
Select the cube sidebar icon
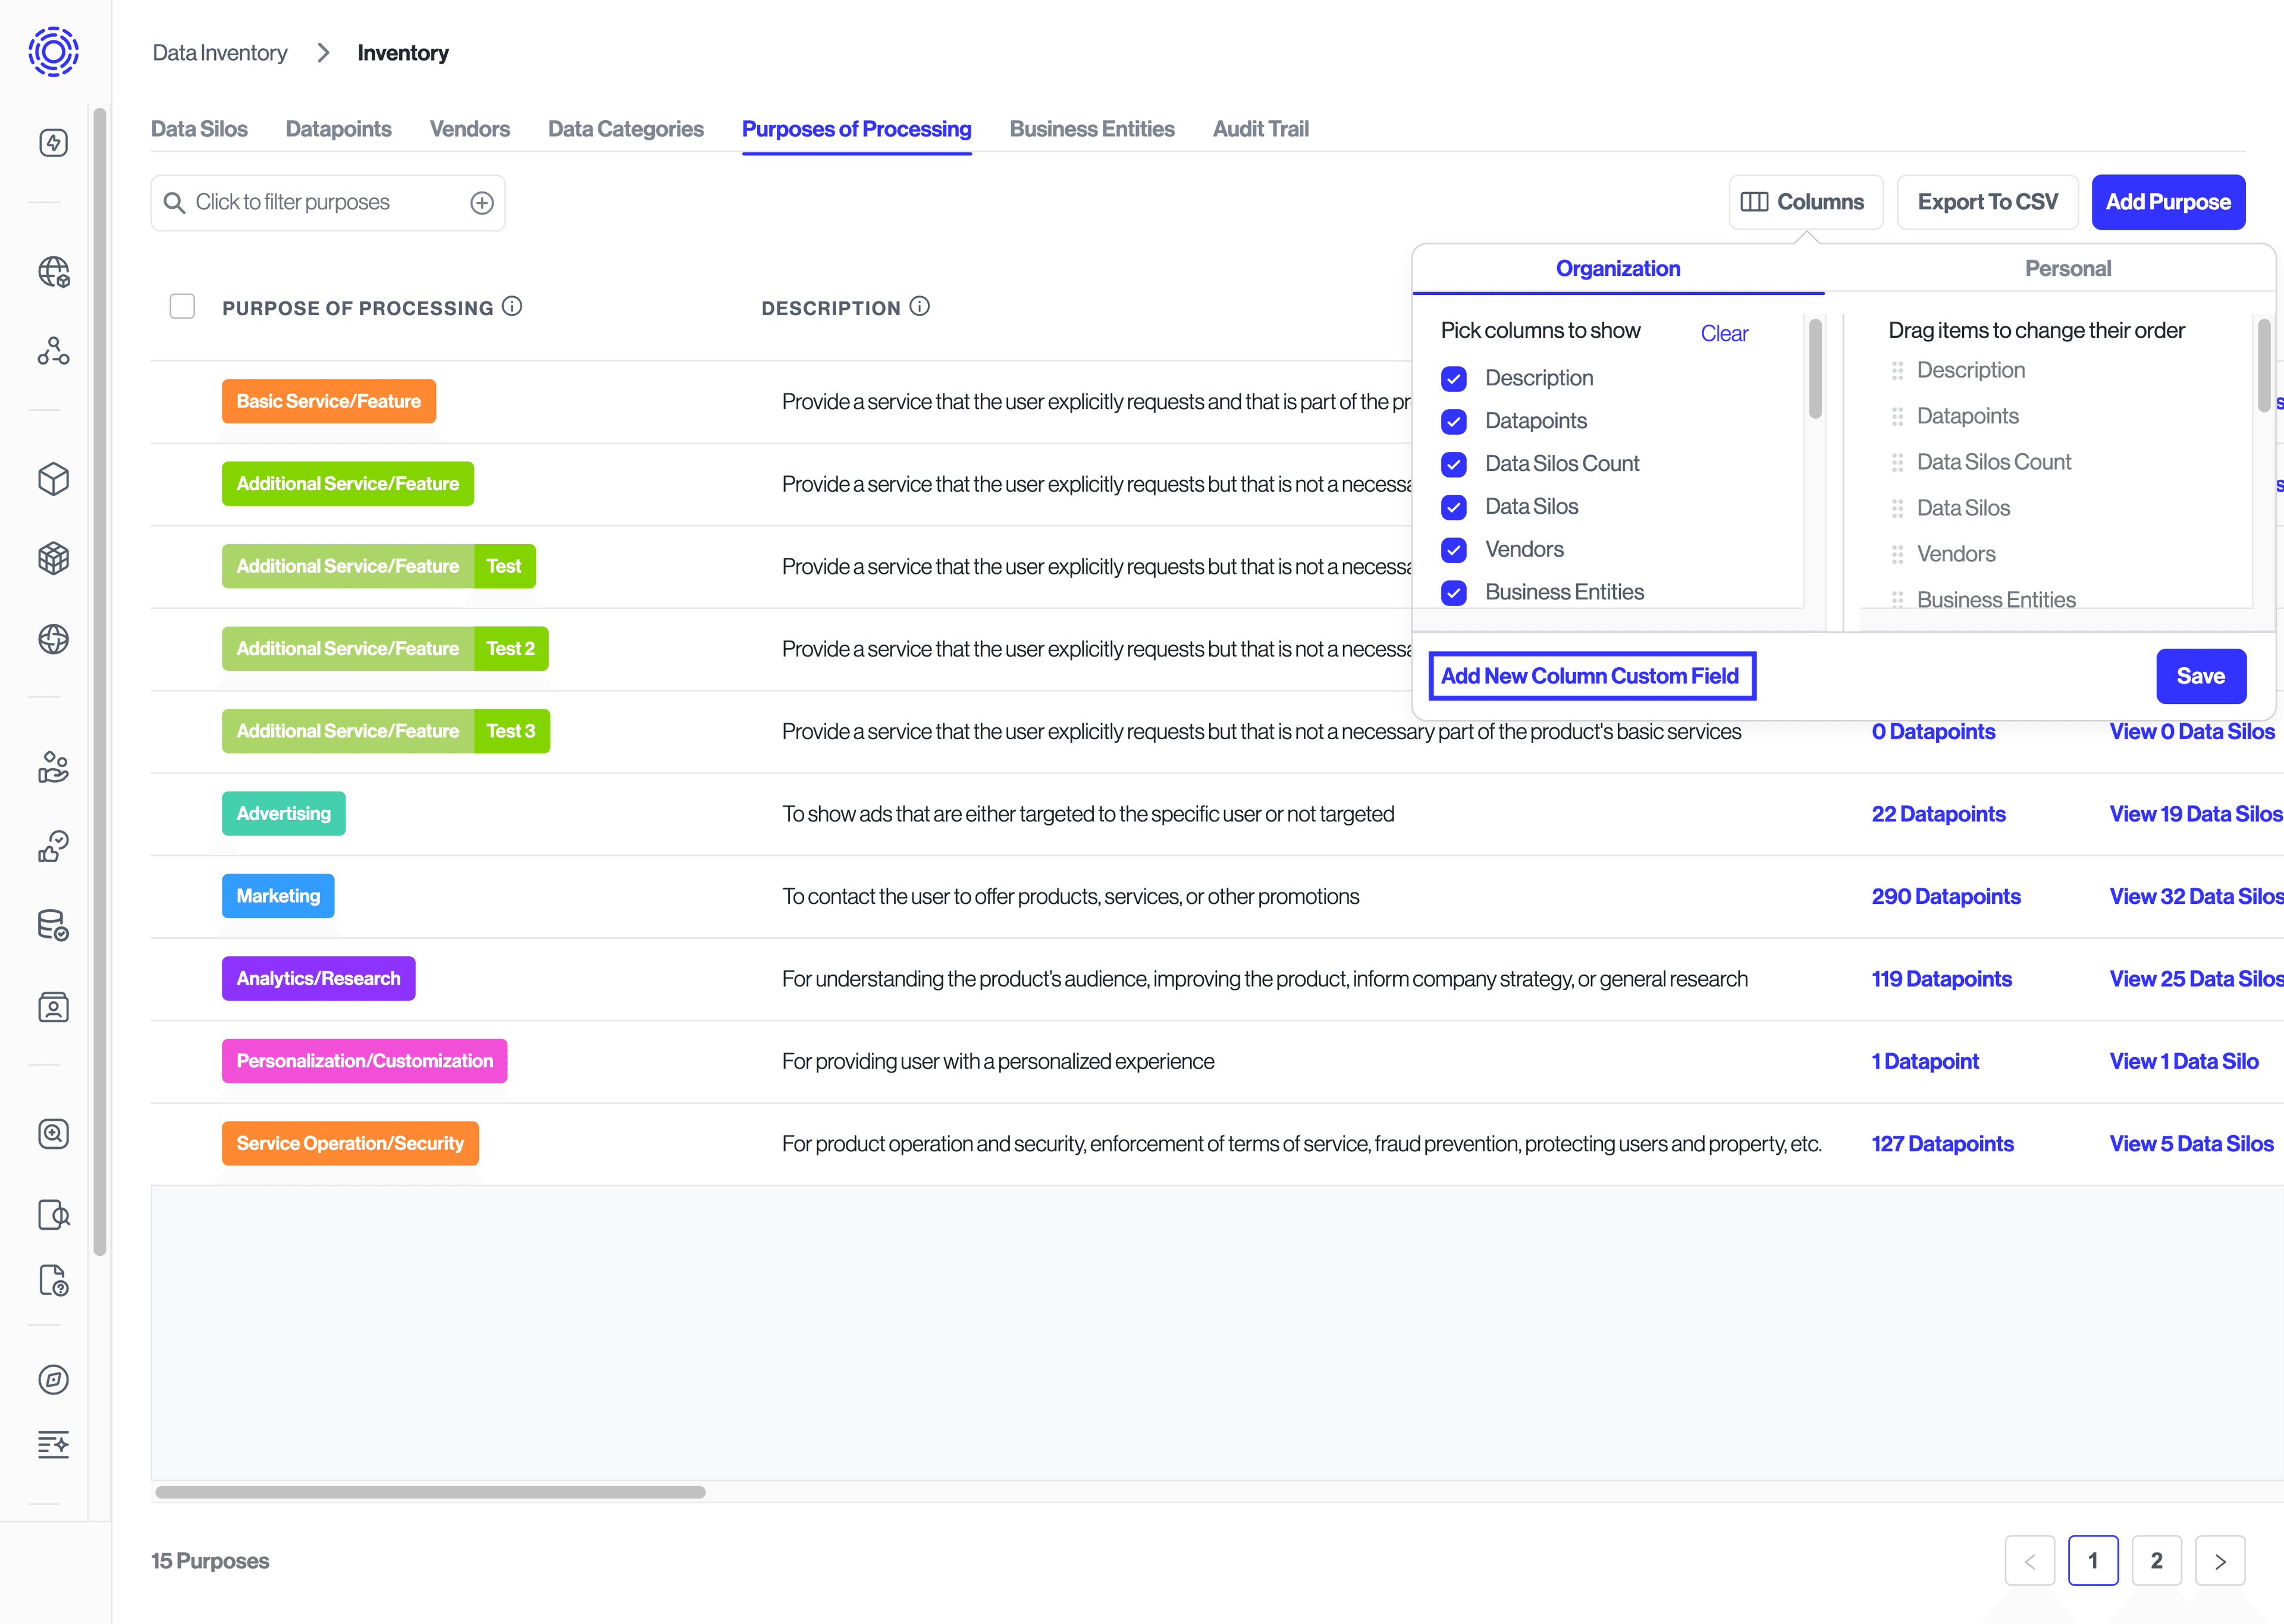53,480
